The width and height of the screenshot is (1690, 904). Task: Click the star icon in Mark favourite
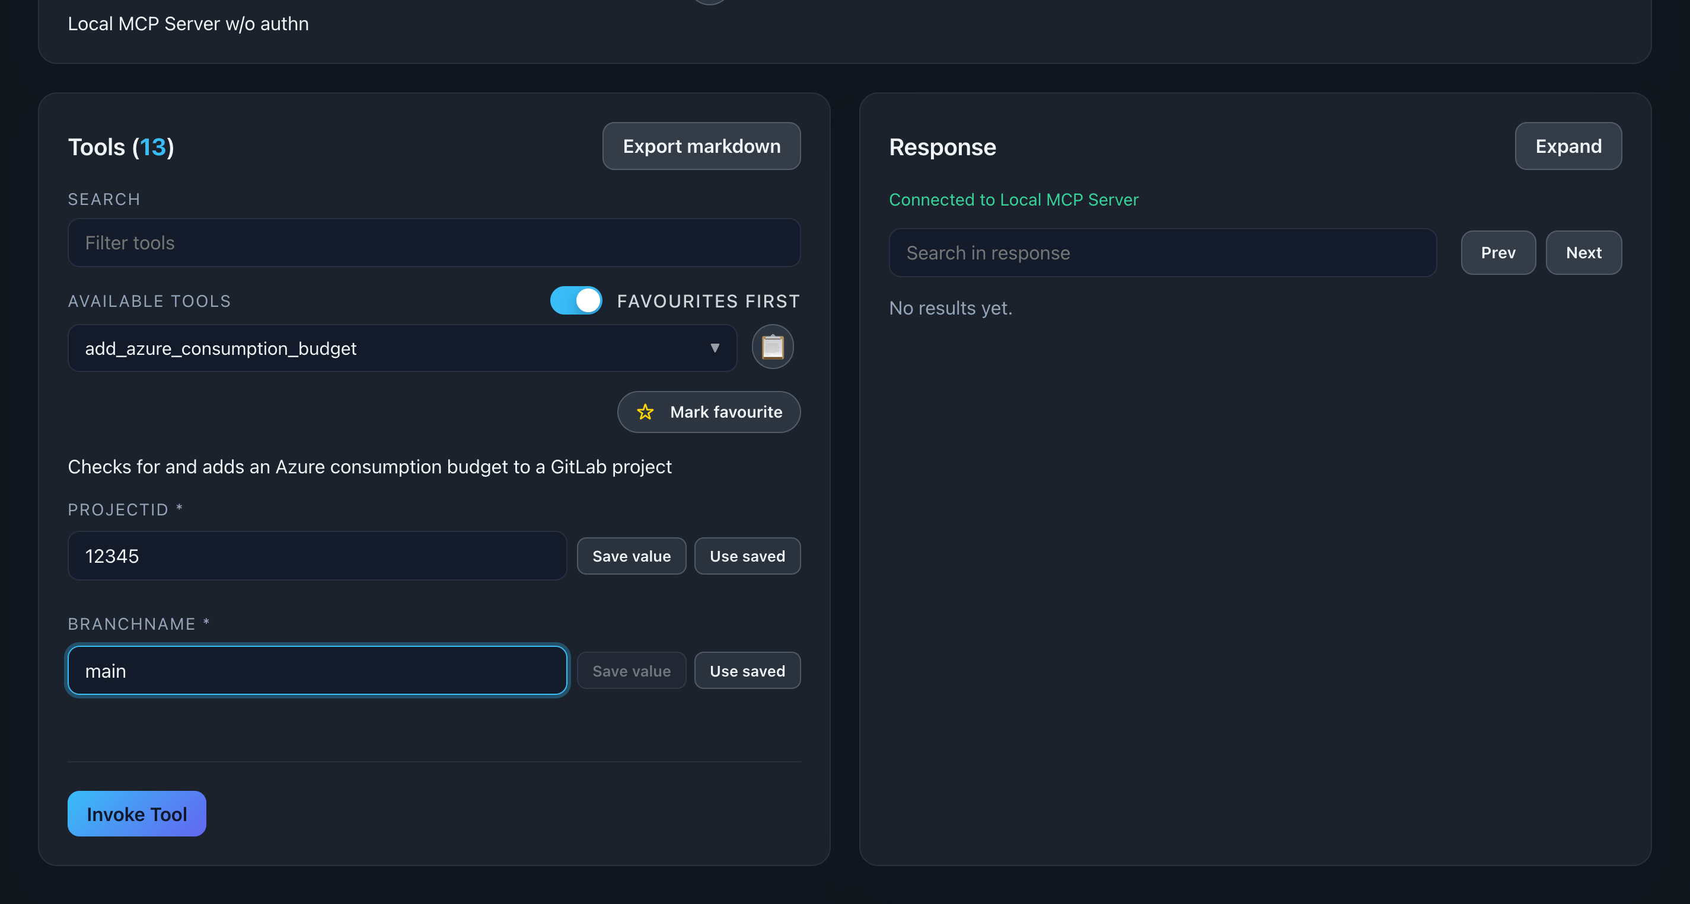pos(645,412)
